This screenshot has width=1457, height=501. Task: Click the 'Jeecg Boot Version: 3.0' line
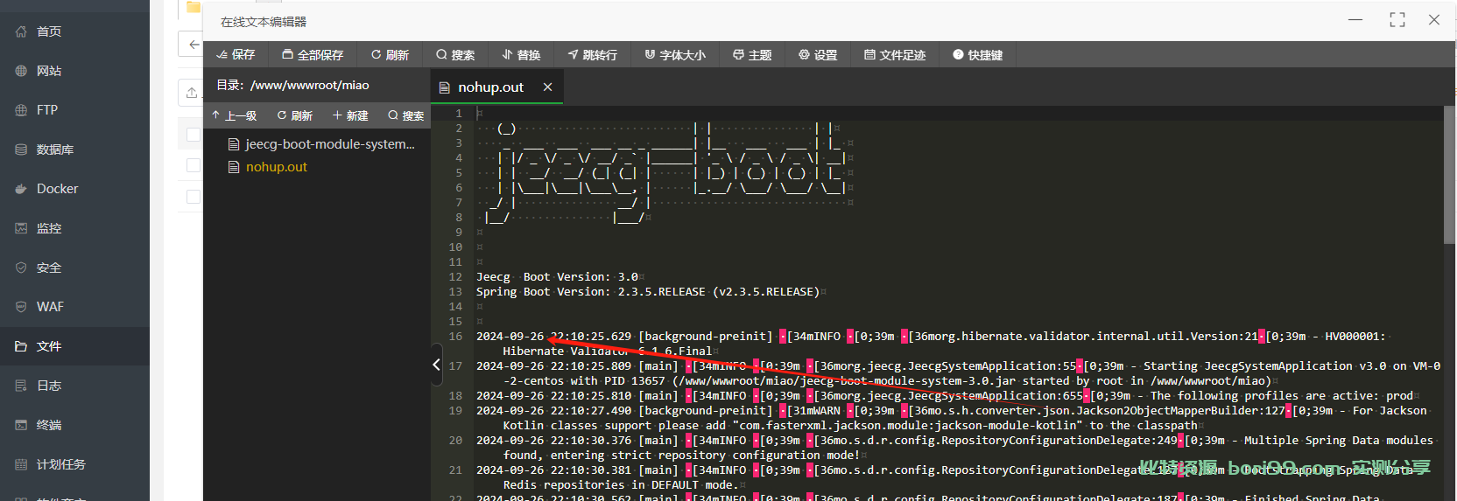pyautogui.click(x=557, y=276)
